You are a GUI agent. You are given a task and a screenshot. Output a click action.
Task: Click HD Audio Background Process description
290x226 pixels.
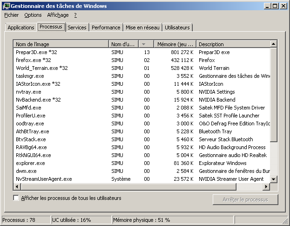click(x=232, y=147)
